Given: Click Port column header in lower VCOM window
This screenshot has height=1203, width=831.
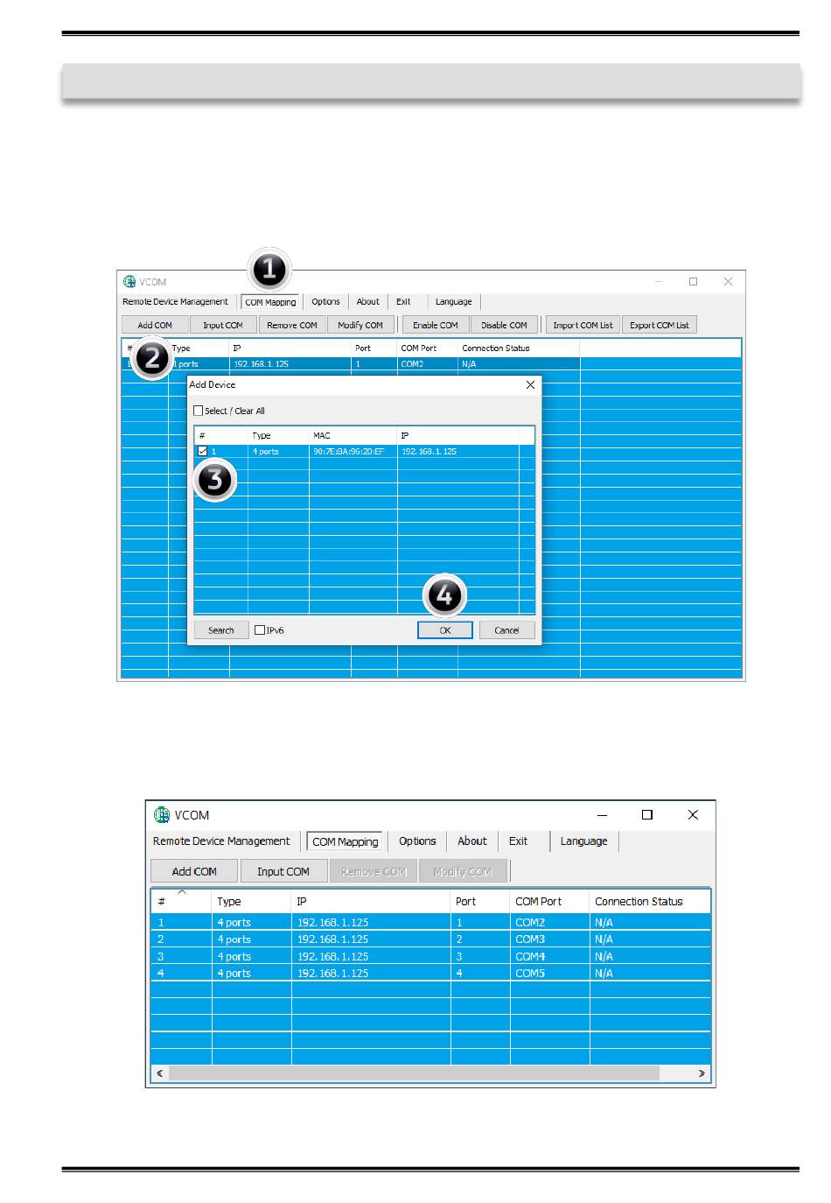Looking at the screenshot, I should (x=480, y=901).
